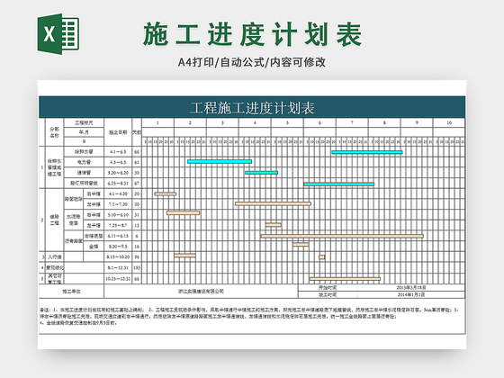
Task: Select the beige Gantt bar in the 8.20~9.5 row
Action: pos(301,245)
